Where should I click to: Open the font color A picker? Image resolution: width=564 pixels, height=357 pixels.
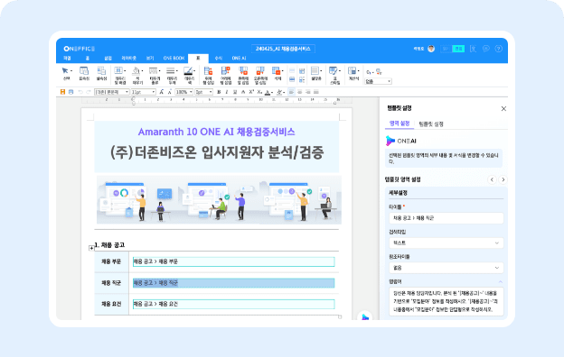[x=268, y=92]
